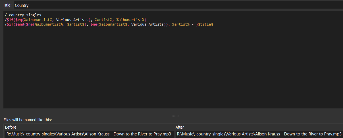This screenshot has height=138, width=343.
Task: Click the $and function on third line
Action: pos(20,24)
